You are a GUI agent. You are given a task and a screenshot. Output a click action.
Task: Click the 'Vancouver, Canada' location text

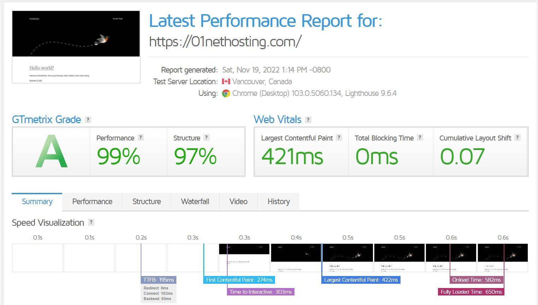click(x=262, y=82)
